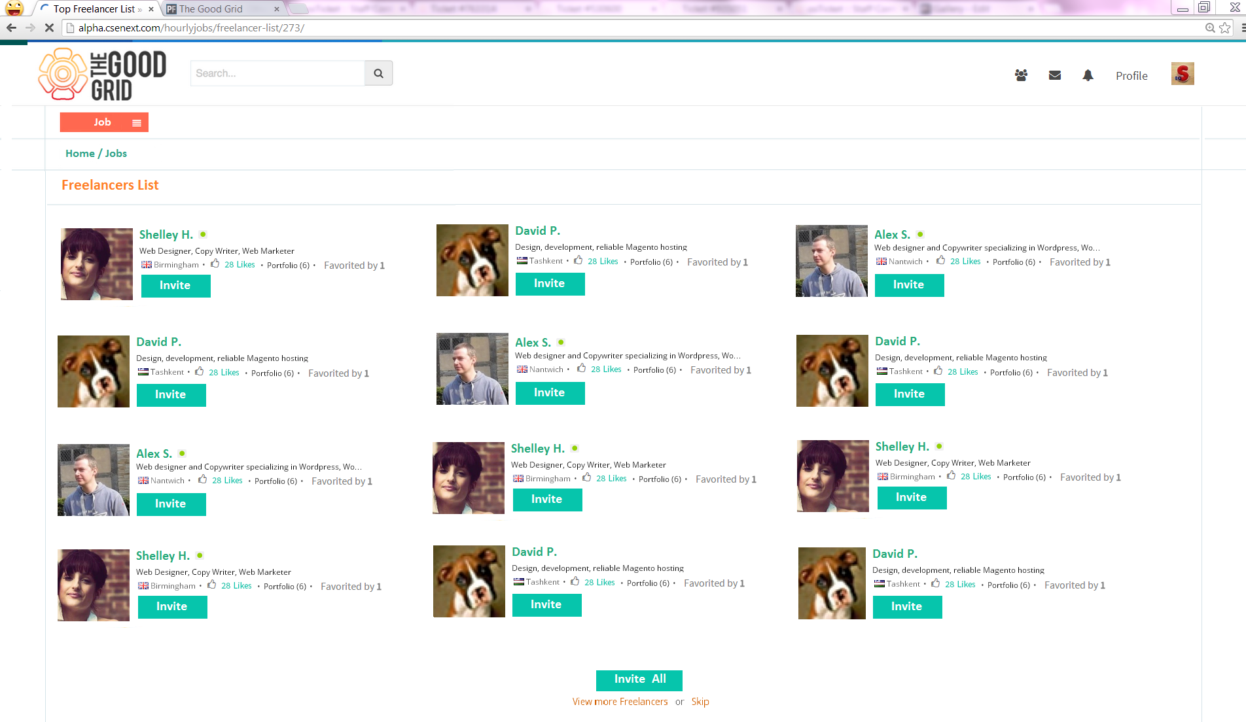
Task: Click thumbs-up icon on top-right Alex S.
Action: tap(940, 260)
